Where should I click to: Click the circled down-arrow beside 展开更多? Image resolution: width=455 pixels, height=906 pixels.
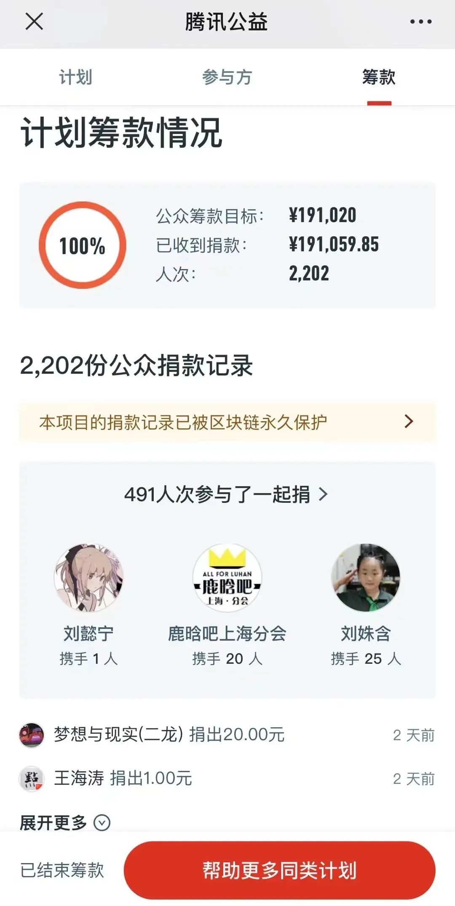(102, 823)
